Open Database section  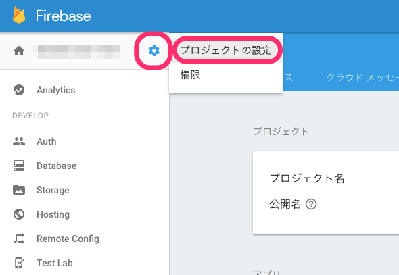click(57, 166)
